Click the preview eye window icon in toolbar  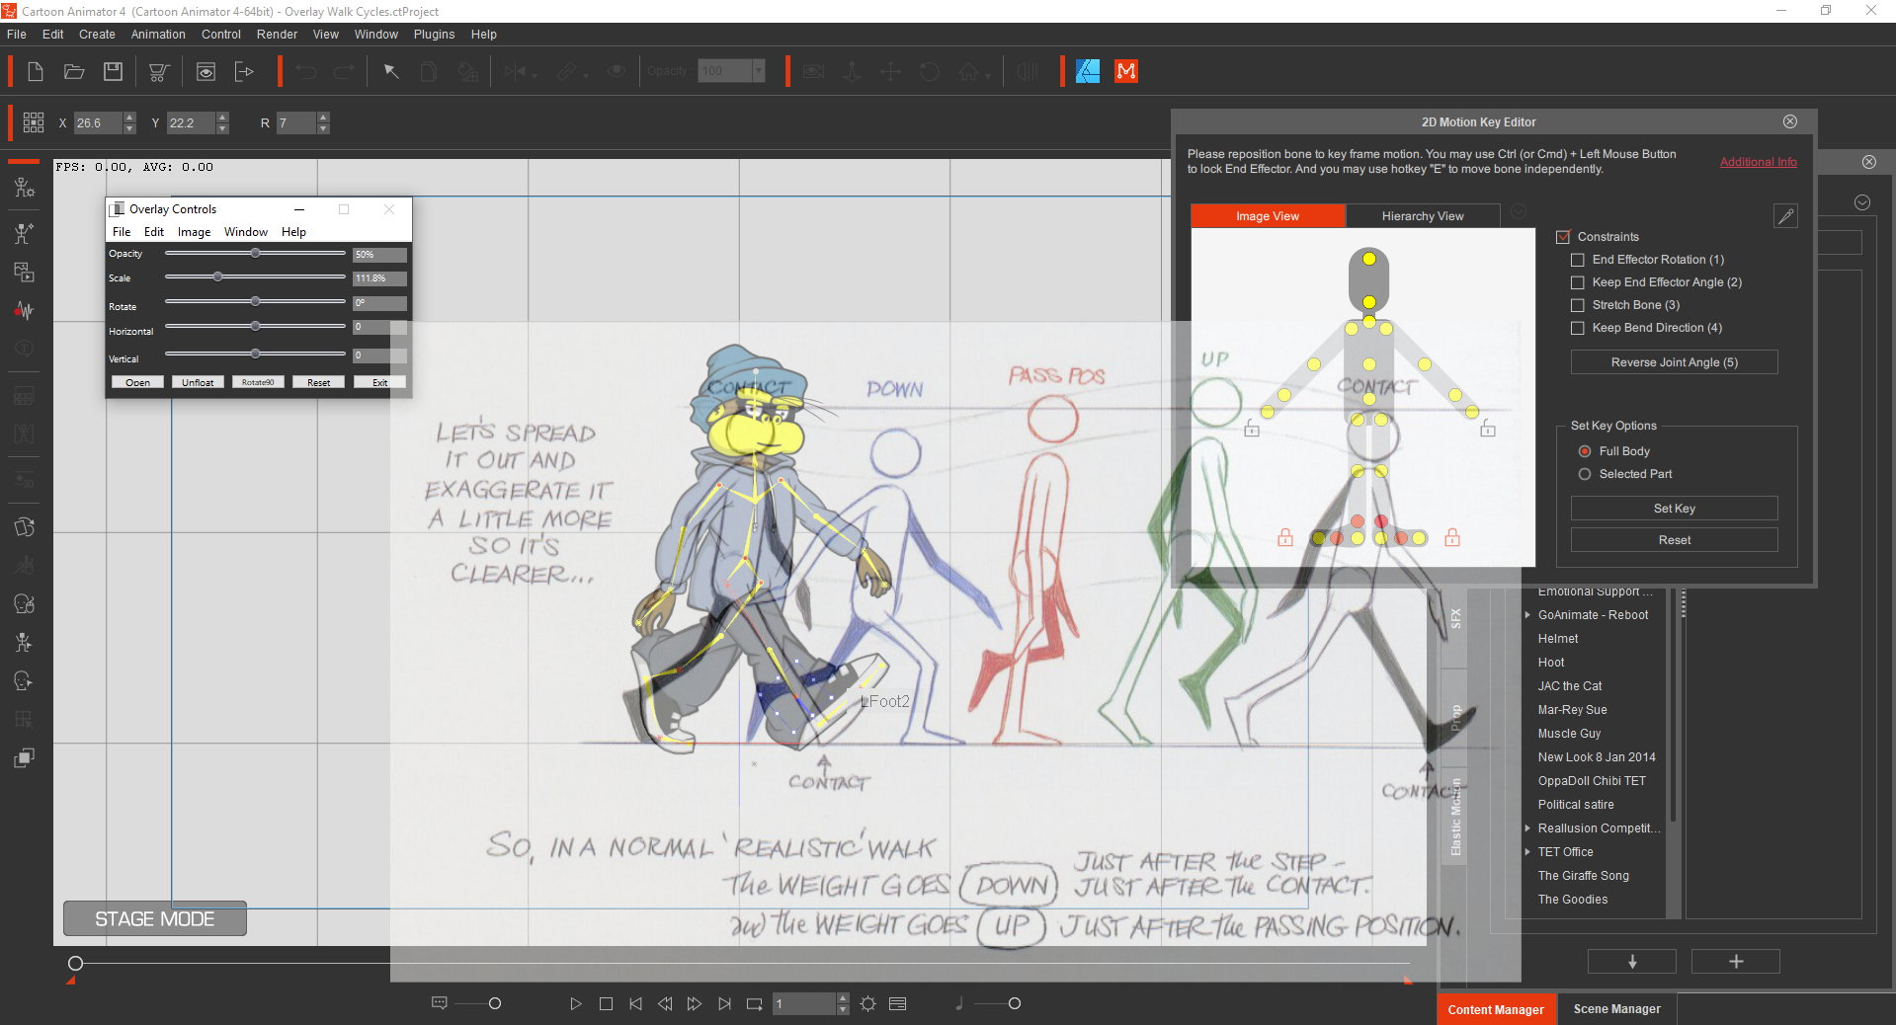click(206, 71)
